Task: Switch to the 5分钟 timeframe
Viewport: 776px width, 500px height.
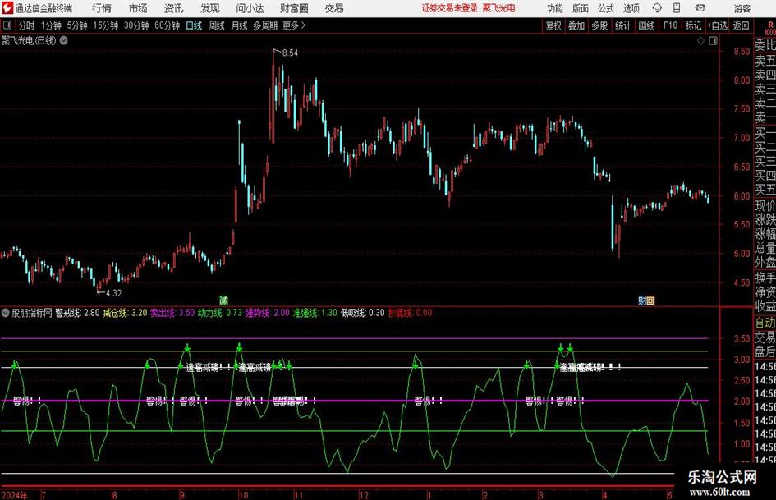Action: tap(76, 25)
